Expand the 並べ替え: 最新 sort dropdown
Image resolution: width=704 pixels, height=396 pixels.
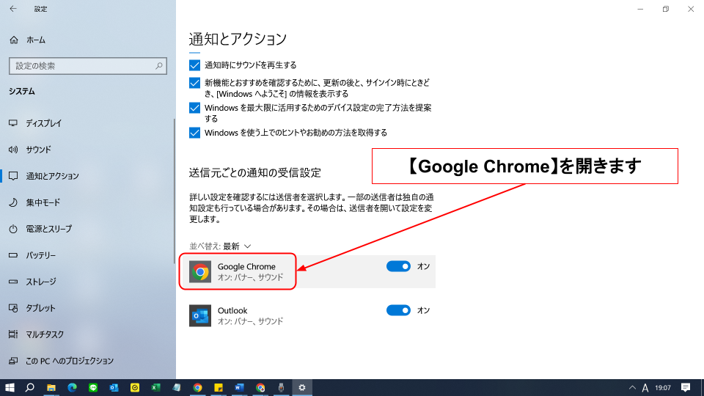[x=221, y=246]
